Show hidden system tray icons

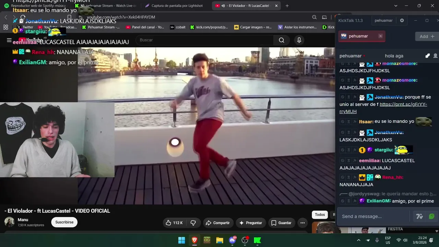click(x=359, y=240)
